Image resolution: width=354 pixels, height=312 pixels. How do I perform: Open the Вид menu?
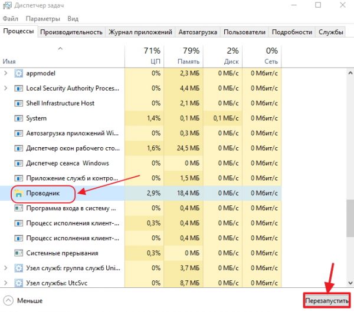tap(73, 18)
